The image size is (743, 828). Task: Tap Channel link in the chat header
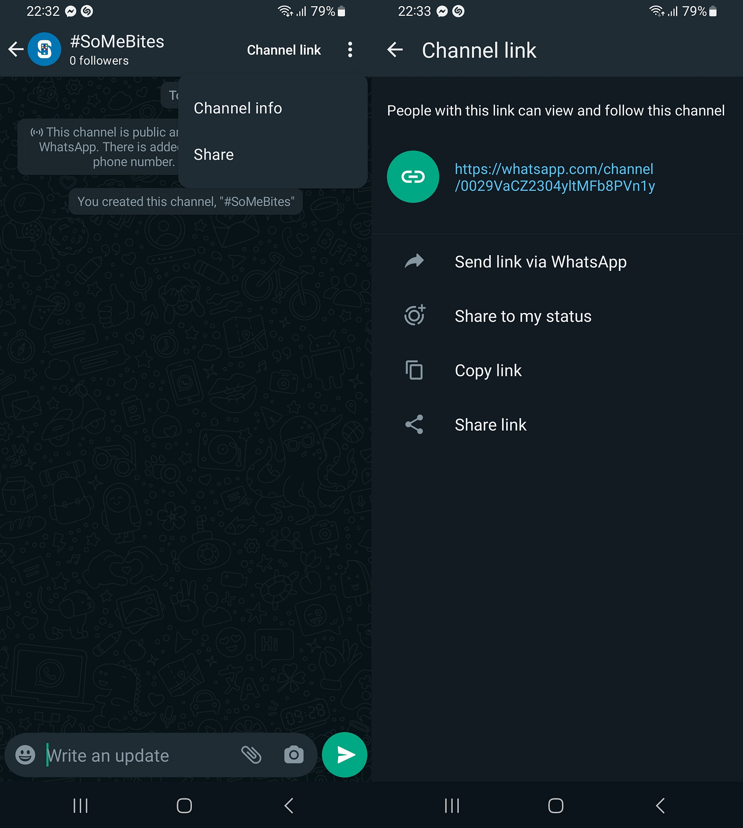(x=284, y=50)
